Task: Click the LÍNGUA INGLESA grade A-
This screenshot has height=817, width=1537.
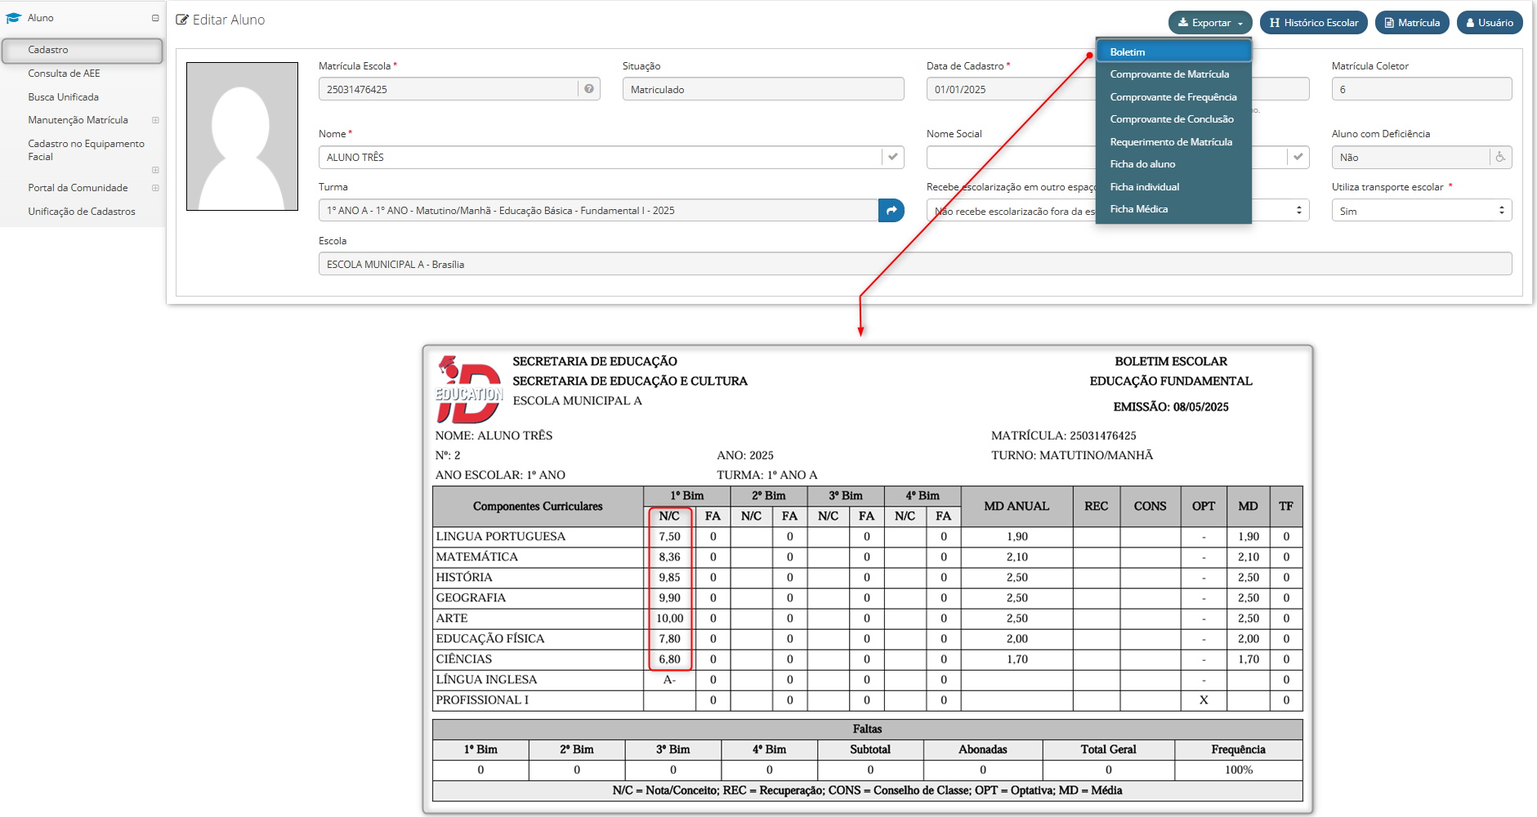Action: 670,680
